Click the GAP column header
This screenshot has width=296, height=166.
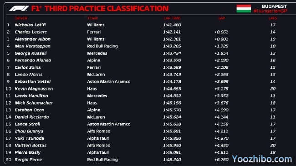pos(222,18)
